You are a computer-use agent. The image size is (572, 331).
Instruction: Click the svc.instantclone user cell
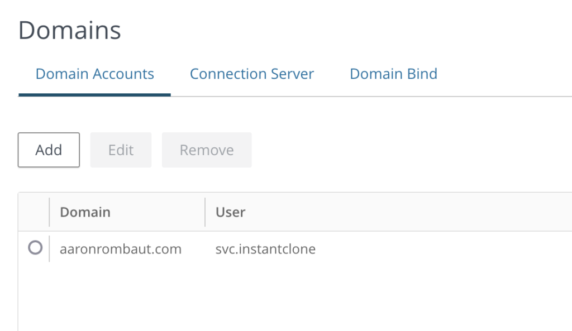(265, 249)
